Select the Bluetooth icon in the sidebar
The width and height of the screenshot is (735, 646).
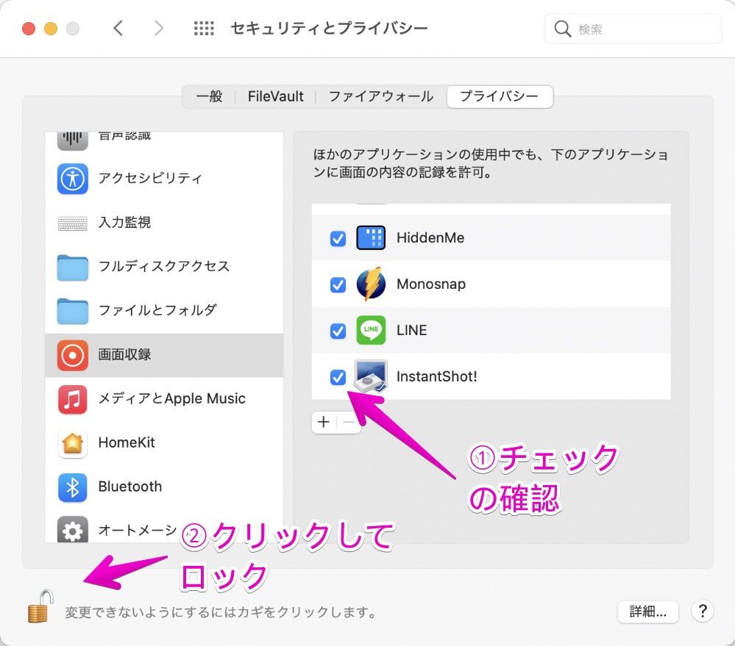(x=73, y=487)
